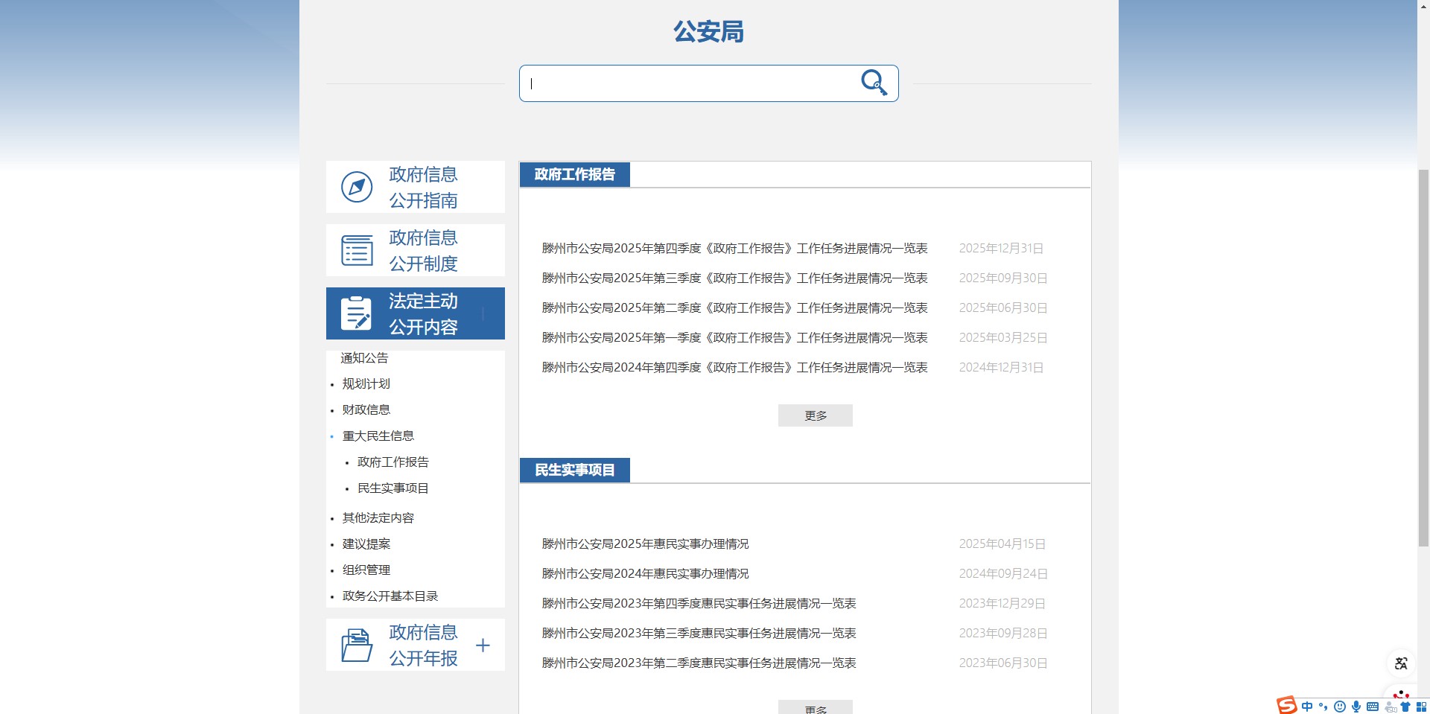The width and height of the screenshot is (1430, 714).
Task: Expand 政府信息公开年报 with the plus sign
Action: (483, 645)
